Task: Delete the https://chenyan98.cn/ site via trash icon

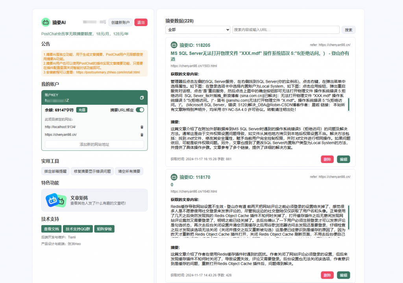Action: click(142, 134)
